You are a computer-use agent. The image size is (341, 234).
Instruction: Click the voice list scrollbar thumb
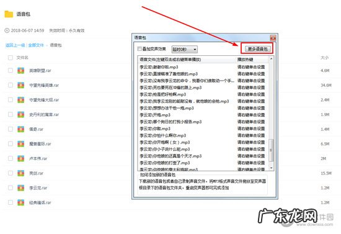[x=271, y=150]
